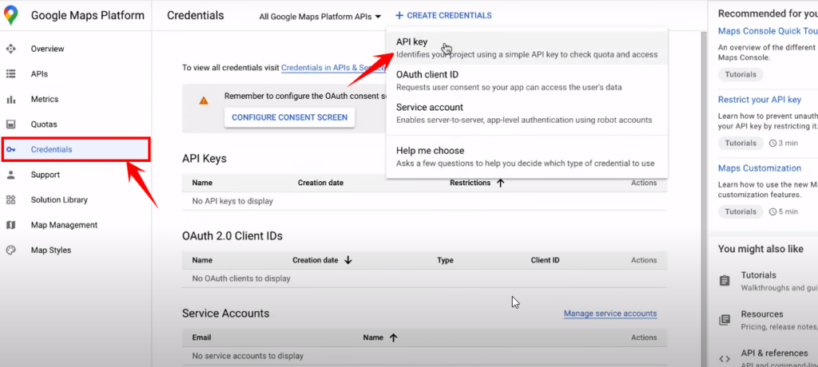Open Overview in the left navigation
This screenshot has width=818, height=367.
pyautogui.click(x=47, y=49)
